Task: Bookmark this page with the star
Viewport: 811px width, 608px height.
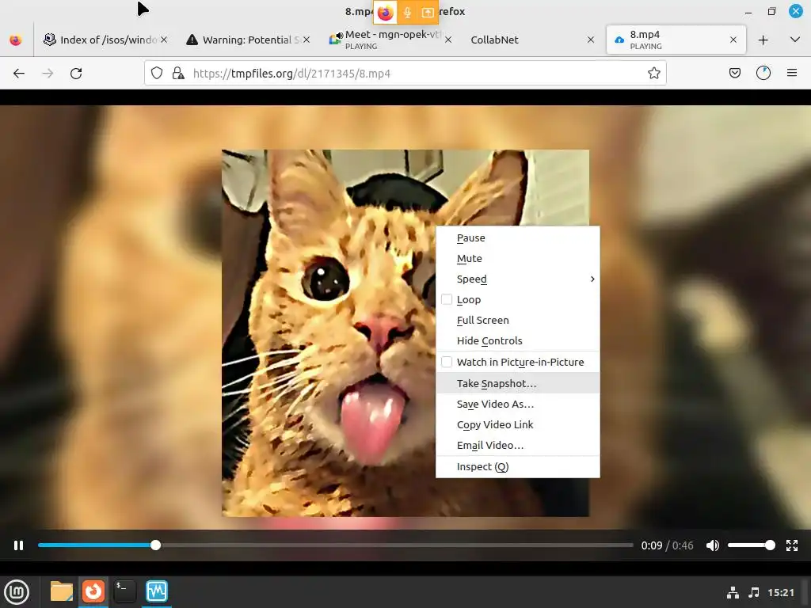Action: (653, 74)
